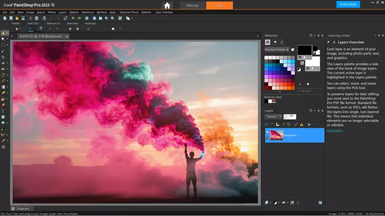Expand the paste toolbar dropdown arrow
This screenshot has height=216, width=385.
(x=132, y=18)
